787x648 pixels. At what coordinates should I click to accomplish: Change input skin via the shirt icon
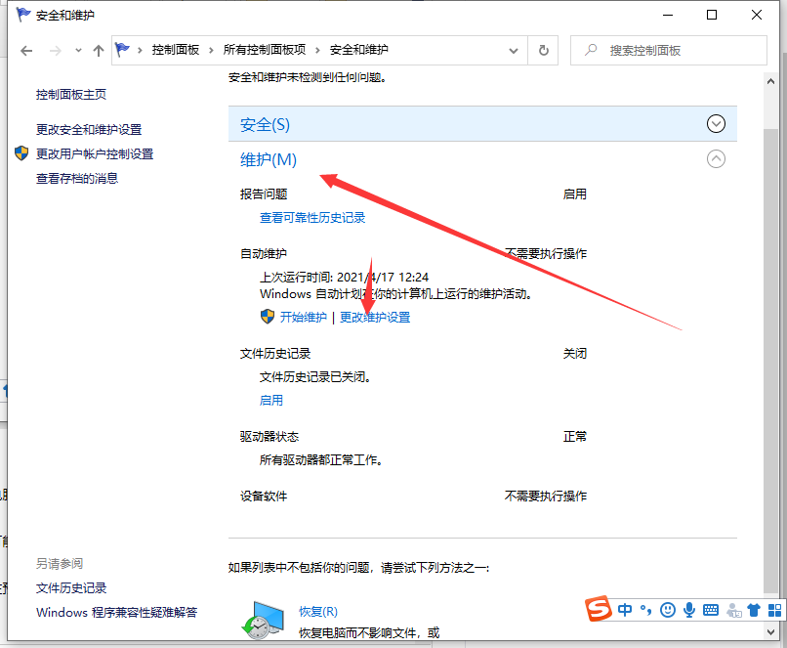pos(753,610)
